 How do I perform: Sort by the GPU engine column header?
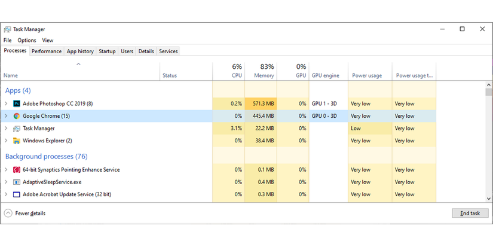pyautogui.click(x=329, y=71)
